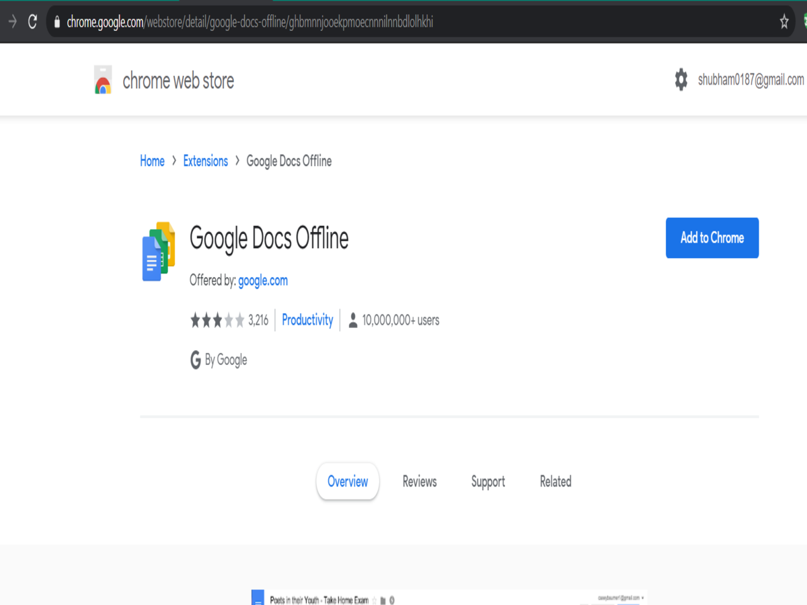807x605 pixels.
Task: Click the padlock site security icon
Action: pos(56,22)
